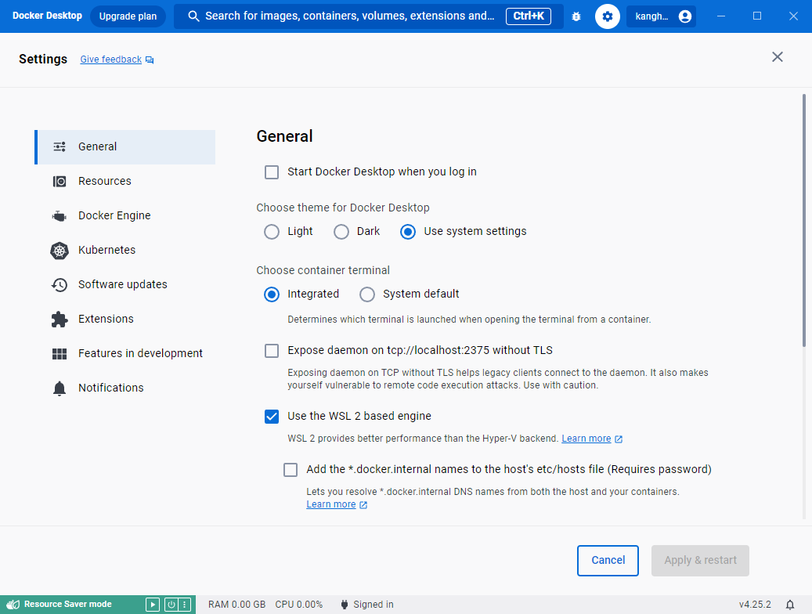Image resolution: width=812 pixels, height=614 pixels.
Task: Click the RAM 0.00 GB status text
Action: point(236,605)
